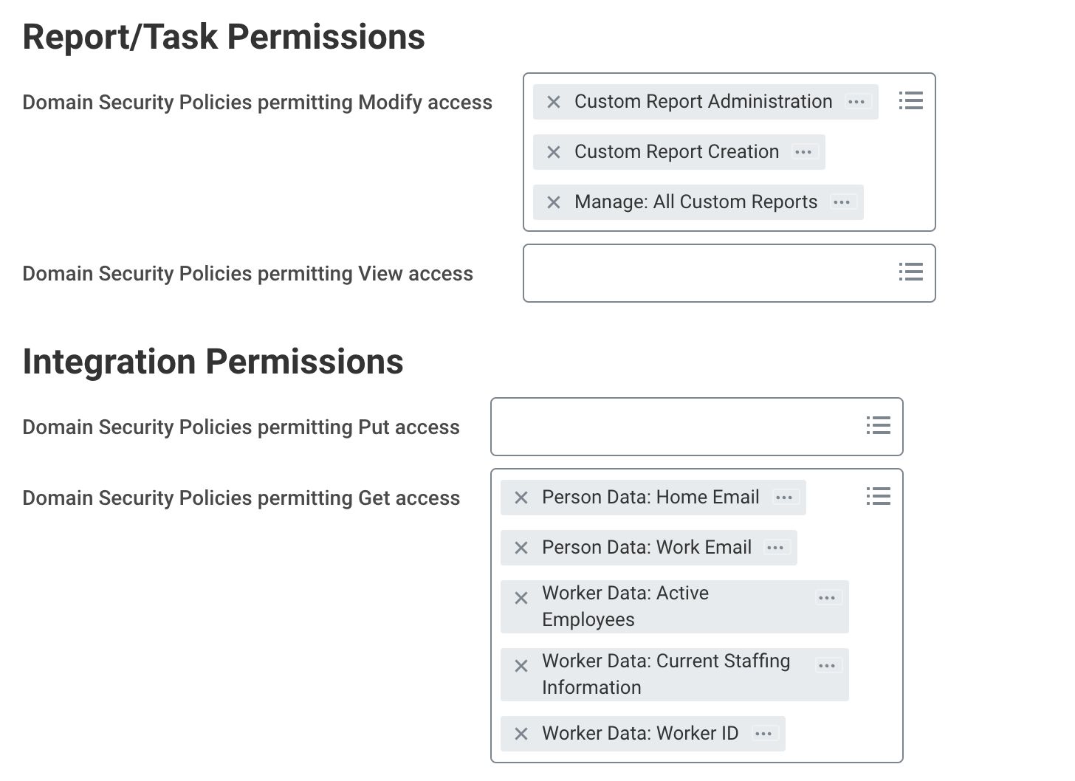This screenshot has height=781, width=1075.
Task: Open the prompt list for View access policies
Action: [910, 272]
